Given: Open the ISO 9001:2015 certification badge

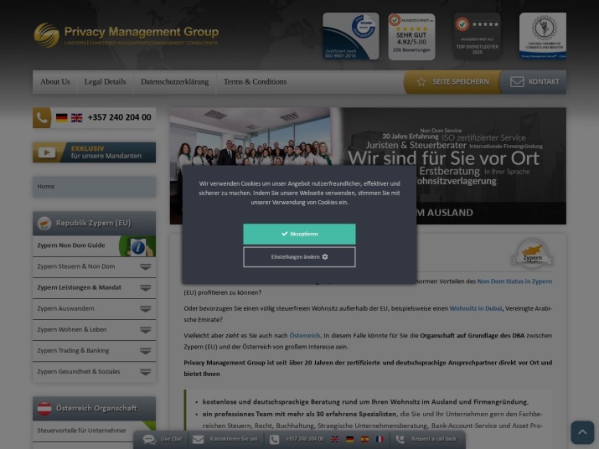Looking at the screenshot, I should point(351,36).
